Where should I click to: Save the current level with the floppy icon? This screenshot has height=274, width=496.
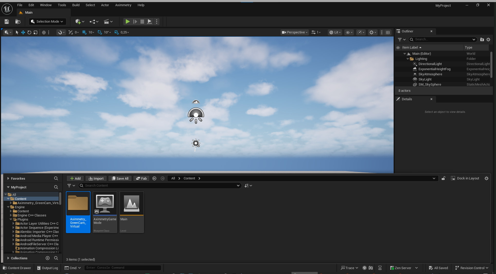(x=7, y=22)
